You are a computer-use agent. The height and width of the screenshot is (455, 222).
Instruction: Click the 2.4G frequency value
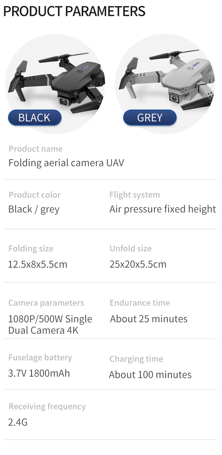pos(18,422)
